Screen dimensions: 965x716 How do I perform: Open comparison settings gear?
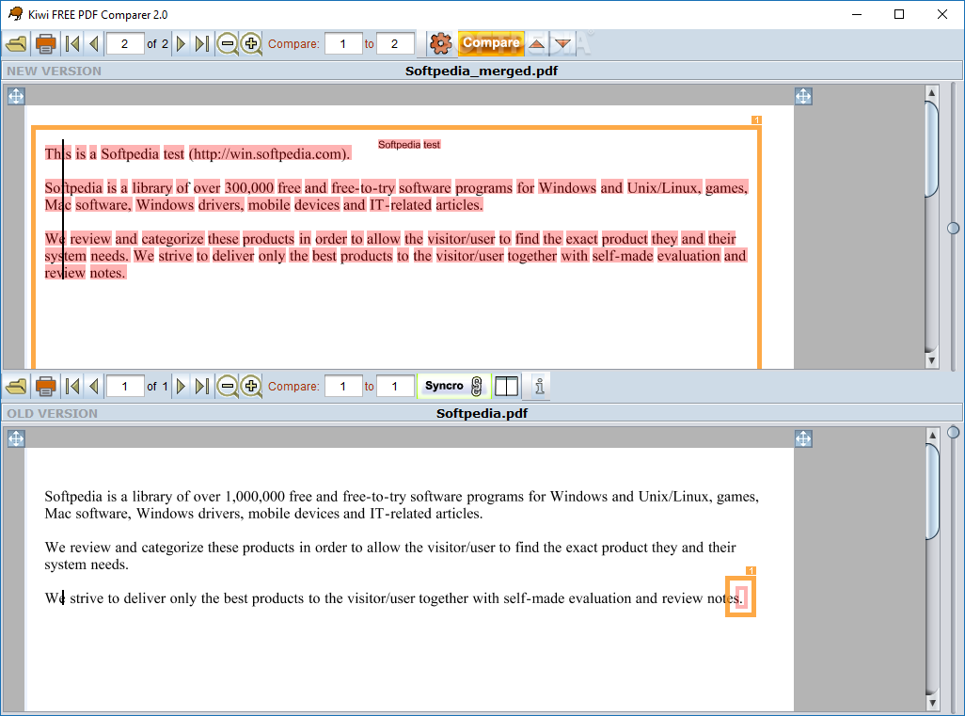click(441, 43)
